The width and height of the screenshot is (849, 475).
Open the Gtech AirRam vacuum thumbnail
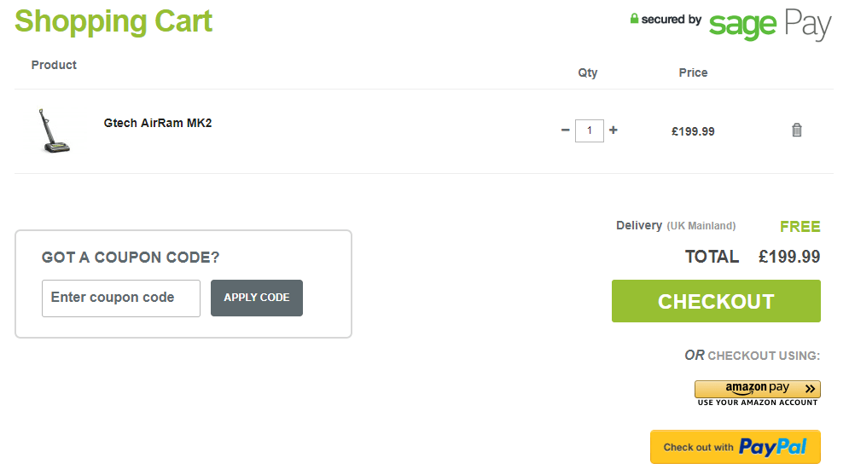click(x=54, y=131)
